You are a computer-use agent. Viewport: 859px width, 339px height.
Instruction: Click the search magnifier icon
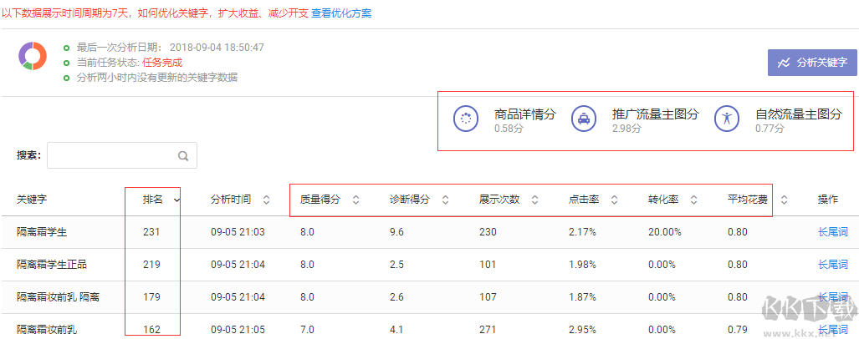[x=183, y=155]
